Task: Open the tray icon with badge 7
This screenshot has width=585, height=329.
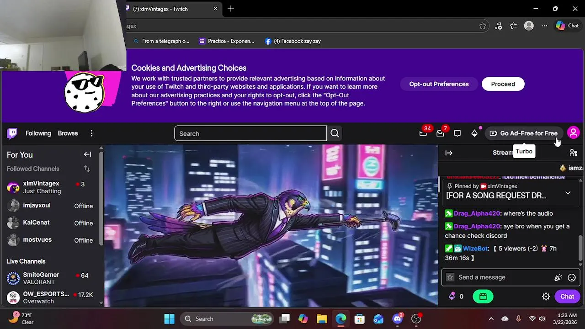Action: 441,133
